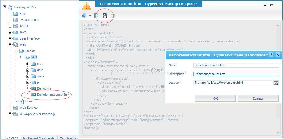Click the js folder icon

33,83
